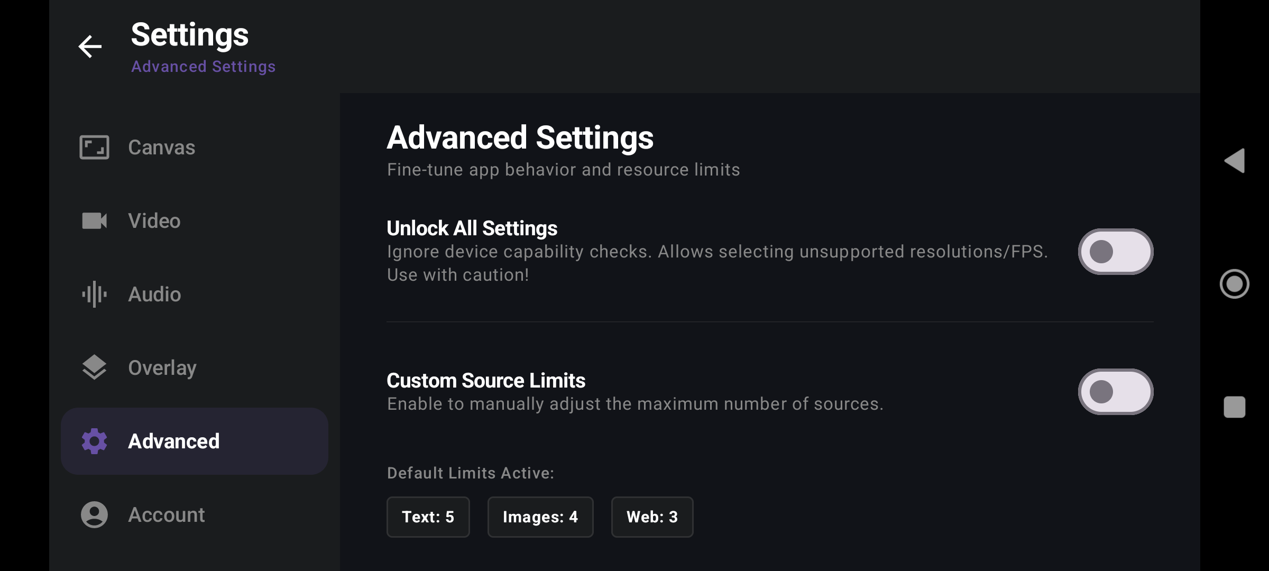This screenshot has height=571, width=1269.
Task: Click the Overlay layers icon
Action: click(94, 367)
